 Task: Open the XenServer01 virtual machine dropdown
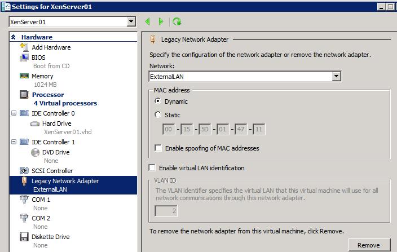pyautogui.click(x=131, y=22)
